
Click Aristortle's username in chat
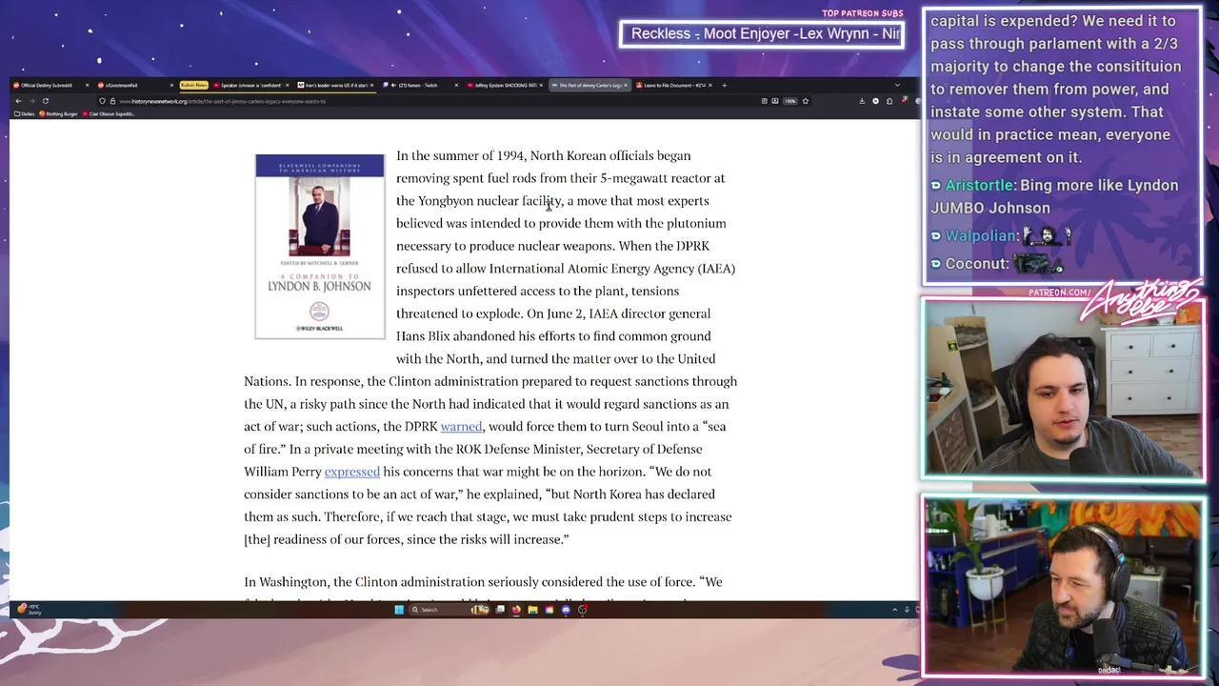coord(979,185)
